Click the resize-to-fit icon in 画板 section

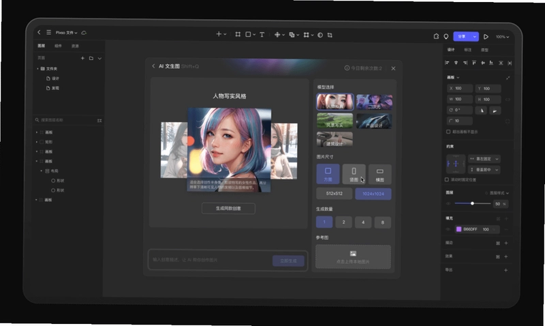(x=508, y=78)
